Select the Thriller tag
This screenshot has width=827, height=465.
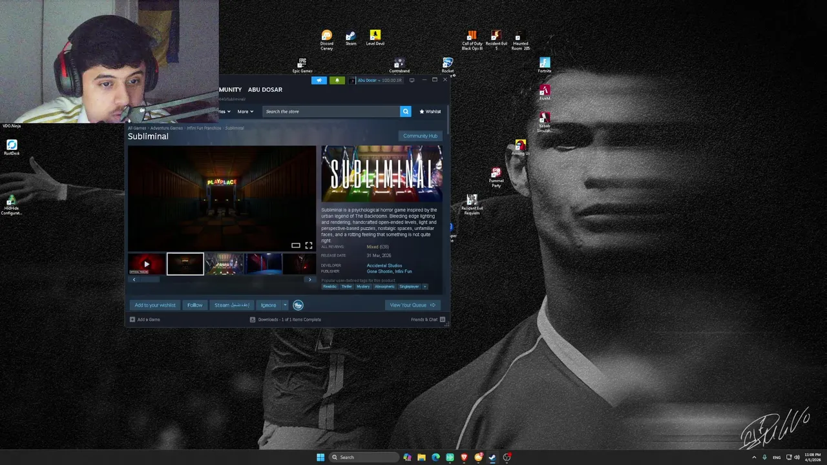[x=346, y=286]
